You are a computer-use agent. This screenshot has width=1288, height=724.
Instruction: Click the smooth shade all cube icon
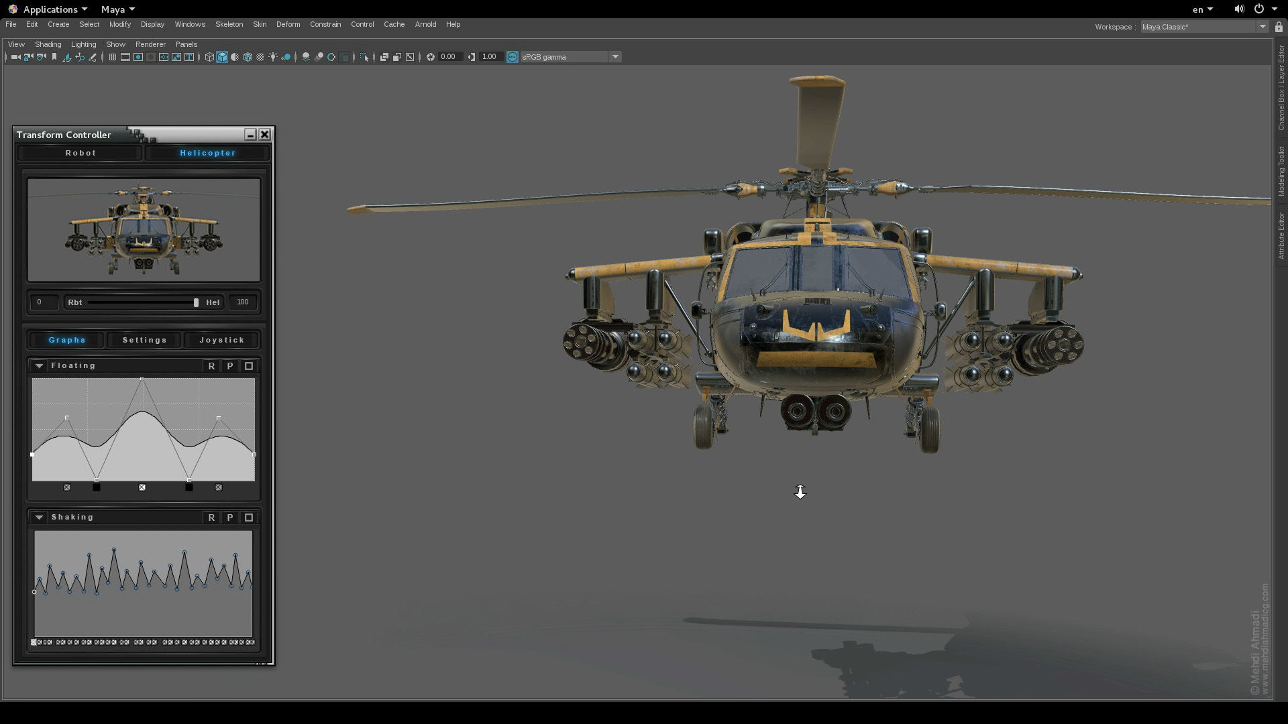tap(222, 57)
